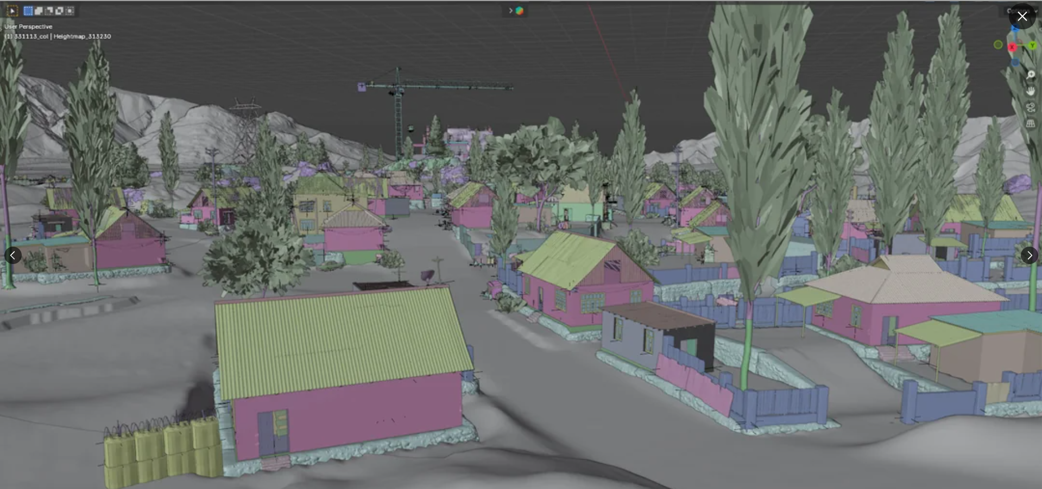Select the Select Box tool icon
Screen dimensions: 1042x489
[12, 11]
